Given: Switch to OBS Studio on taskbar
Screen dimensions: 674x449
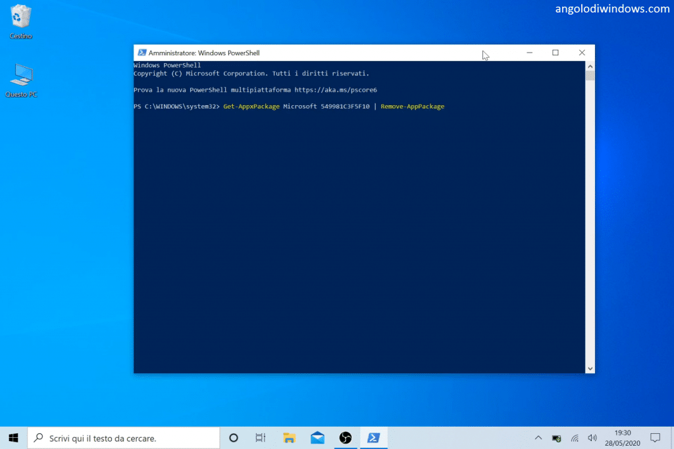Looking at the screenshot, I should point(346,437).
